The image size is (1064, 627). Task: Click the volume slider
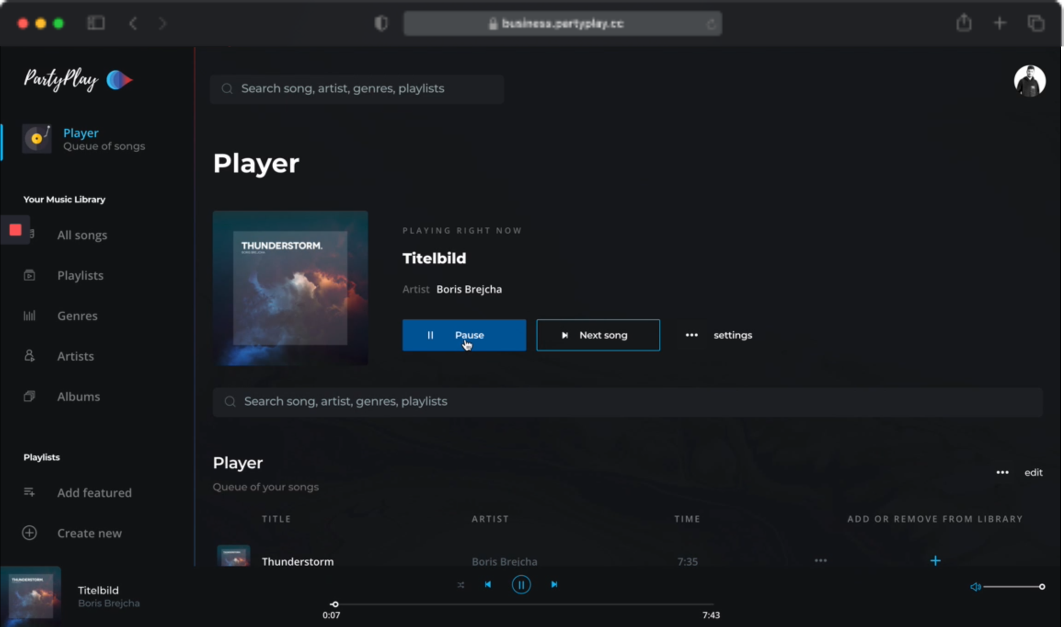pyautogui.click(x=1014, y=587)
